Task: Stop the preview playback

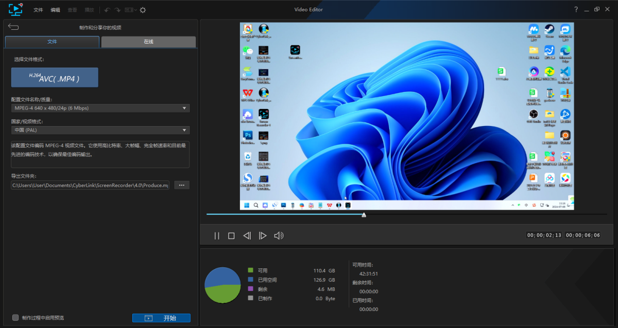Action: click(x=231, y=235)
